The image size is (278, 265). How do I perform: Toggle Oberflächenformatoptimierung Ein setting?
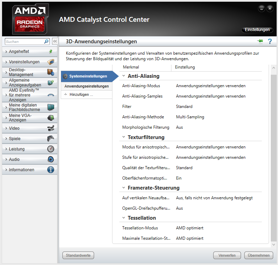click(179, 178)
